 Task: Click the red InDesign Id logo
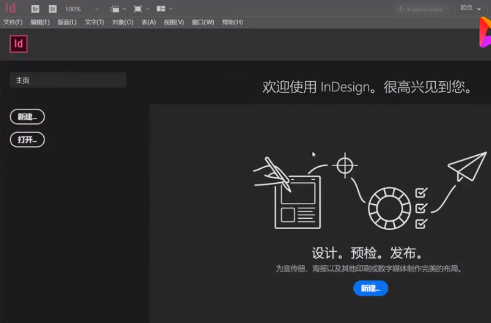click(x=11, y=8)
